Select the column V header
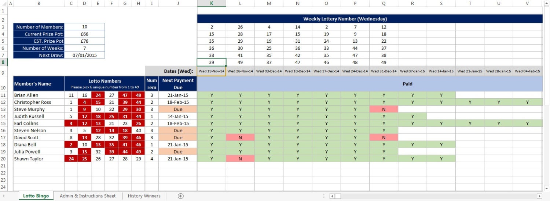The width and height of the screenshot is (550, 201). pyautogui.click(x=527, y=3)
